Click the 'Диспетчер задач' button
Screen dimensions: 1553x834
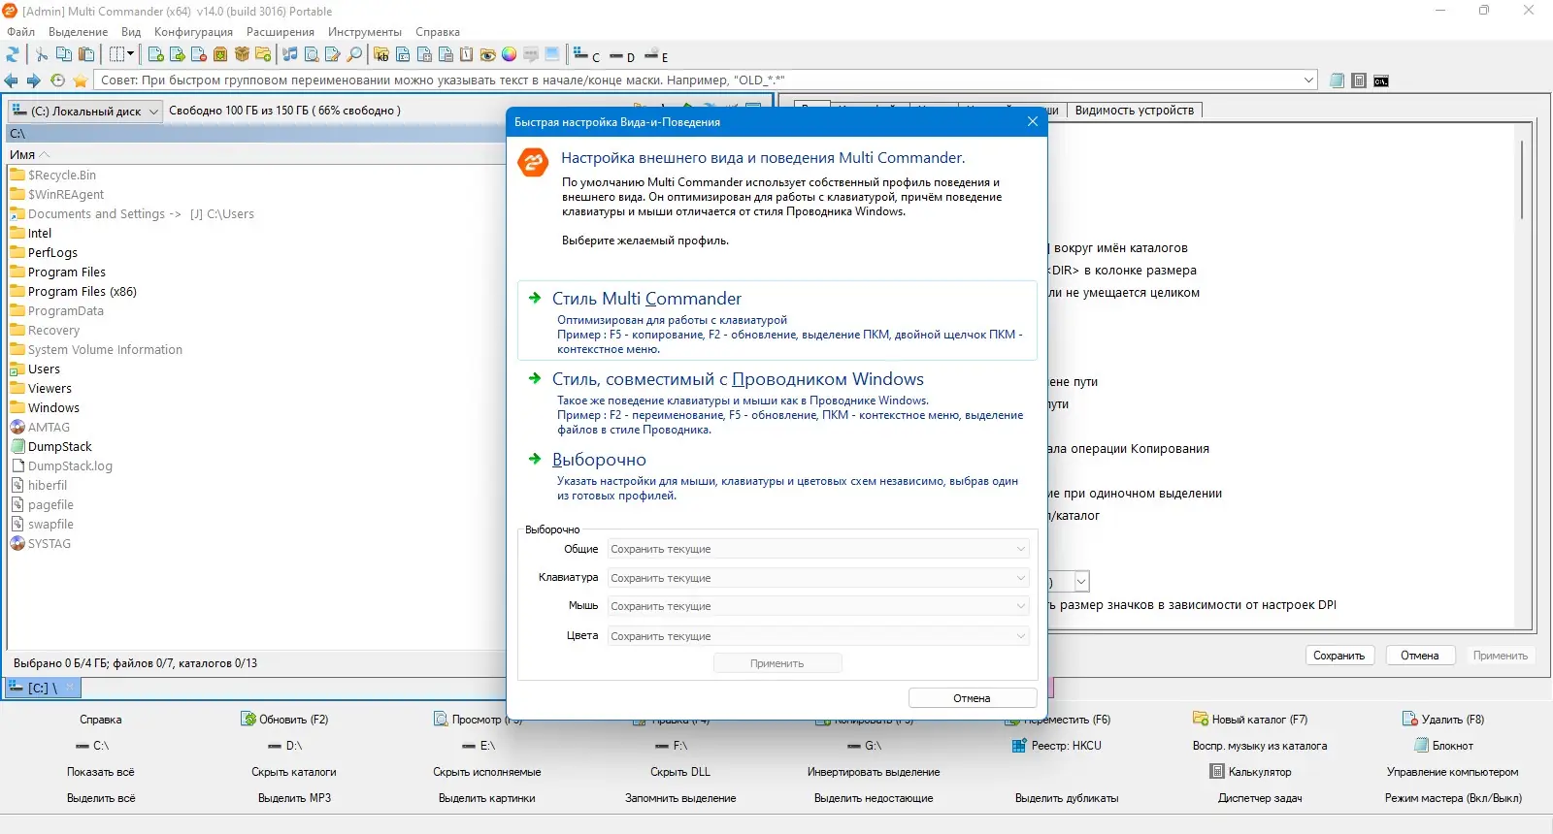coord(1260,798)
